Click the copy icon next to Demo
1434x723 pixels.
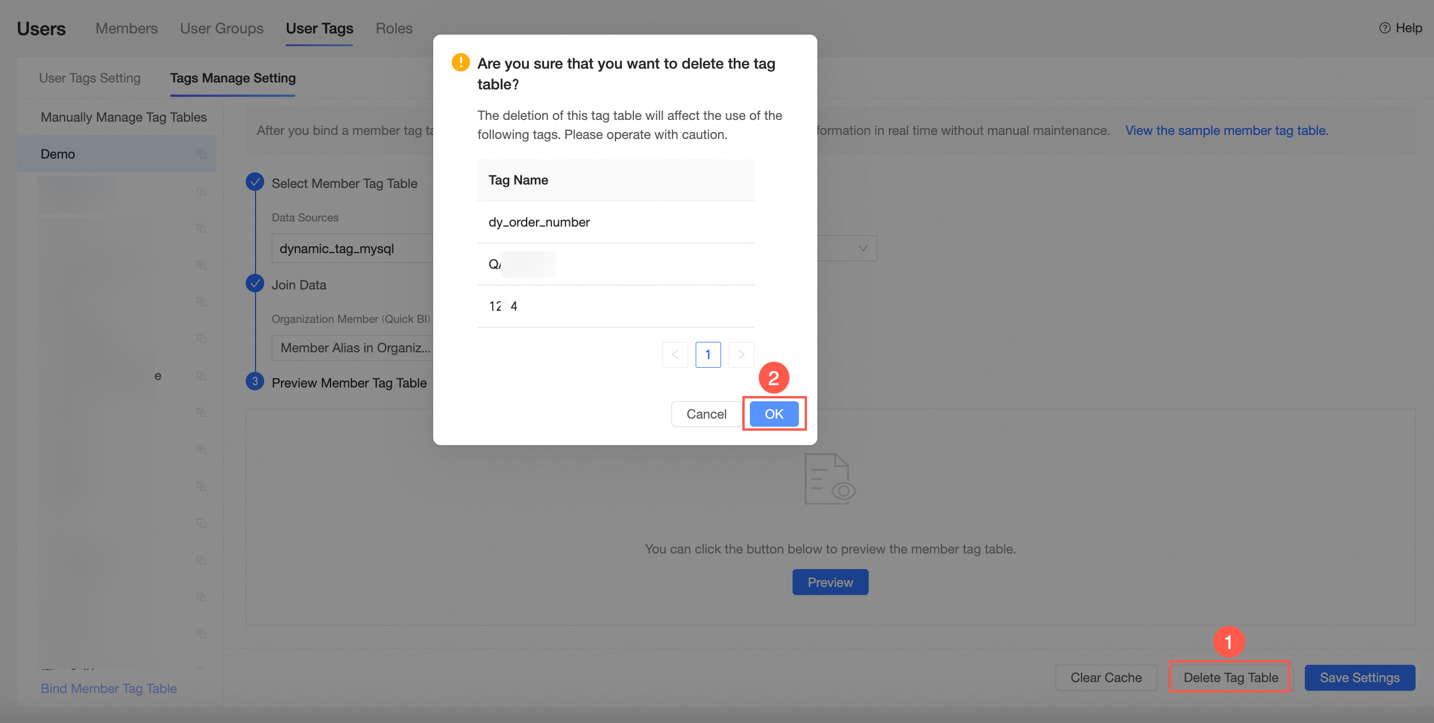pos(201,154)
